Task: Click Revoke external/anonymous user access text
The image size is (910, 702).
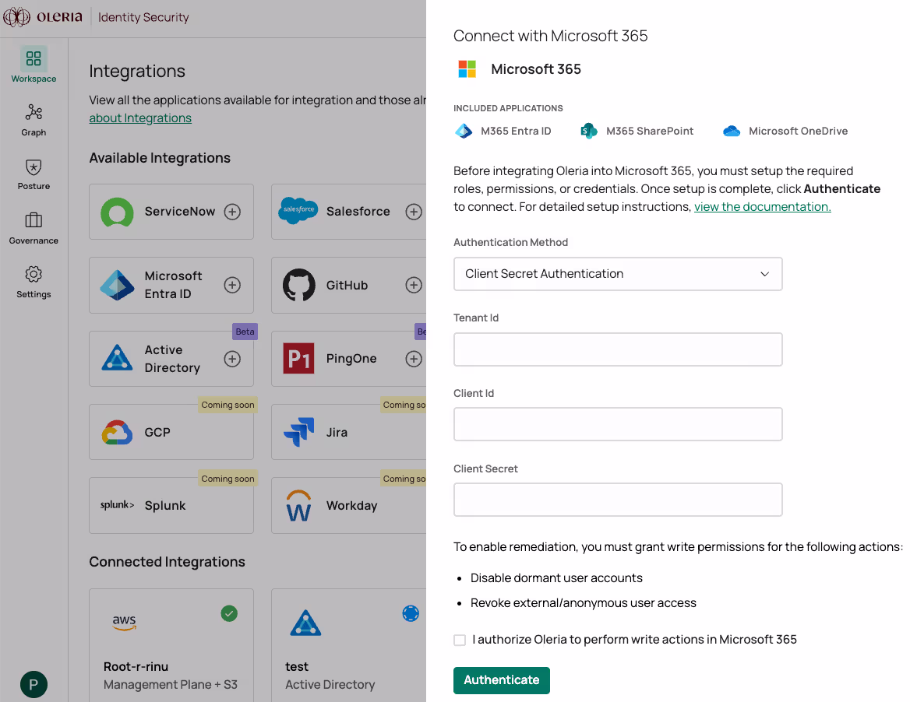Action: click(584, 603)
